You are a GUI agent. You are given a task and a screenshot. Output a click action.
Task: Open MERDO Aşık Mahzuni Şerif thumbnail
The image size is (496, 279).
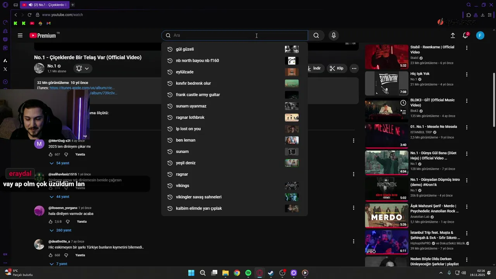(386, 216)
